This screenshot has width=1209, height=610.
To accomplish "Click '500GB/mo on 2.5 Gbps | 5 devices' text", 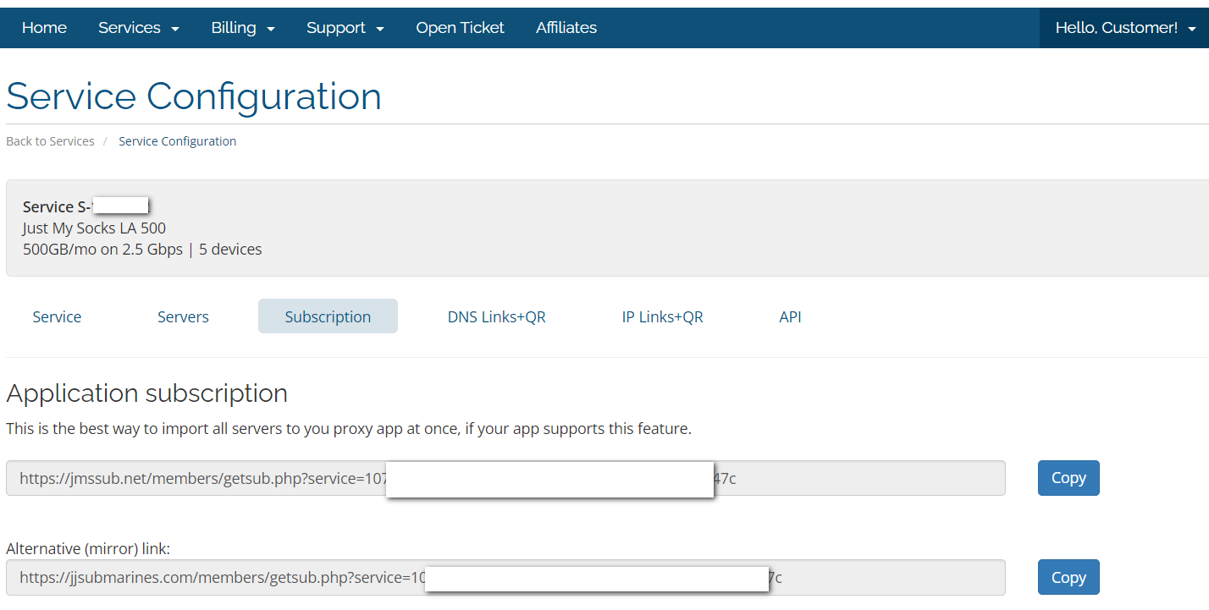I will (x=142, y=250).
